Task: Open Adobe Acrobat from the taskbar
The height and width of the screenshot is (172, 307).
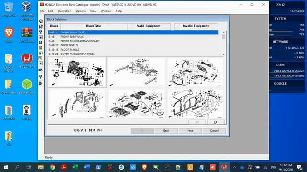Action: pyautogui.click(x=64, y=167)
